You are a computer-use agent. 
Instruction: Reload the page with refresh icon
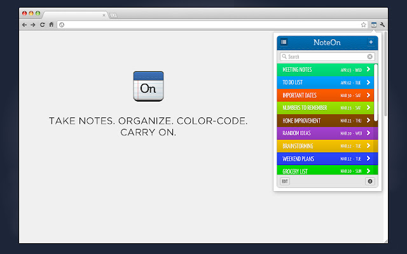[42, 25]
